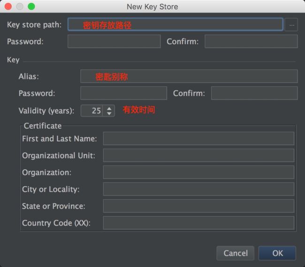Click the Country Code (XX) field
305x267 pixels.
[198, 223]
